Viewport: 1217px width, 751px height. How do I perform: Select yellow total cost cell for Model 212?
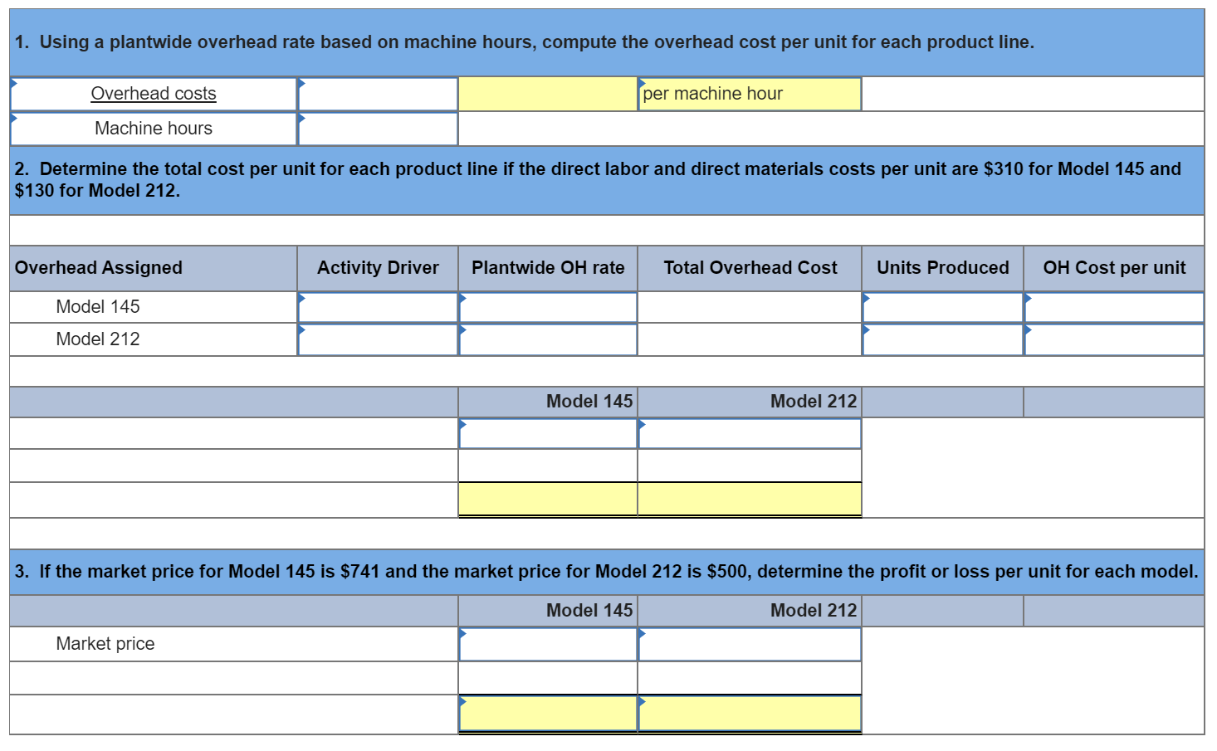[x=750, y=500]
